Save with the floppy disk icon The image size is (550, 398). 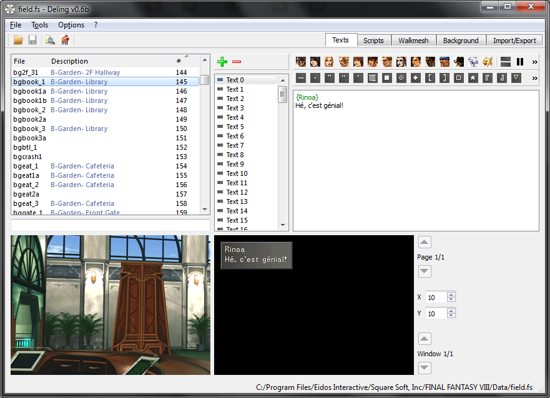click(x=32, y=40)
